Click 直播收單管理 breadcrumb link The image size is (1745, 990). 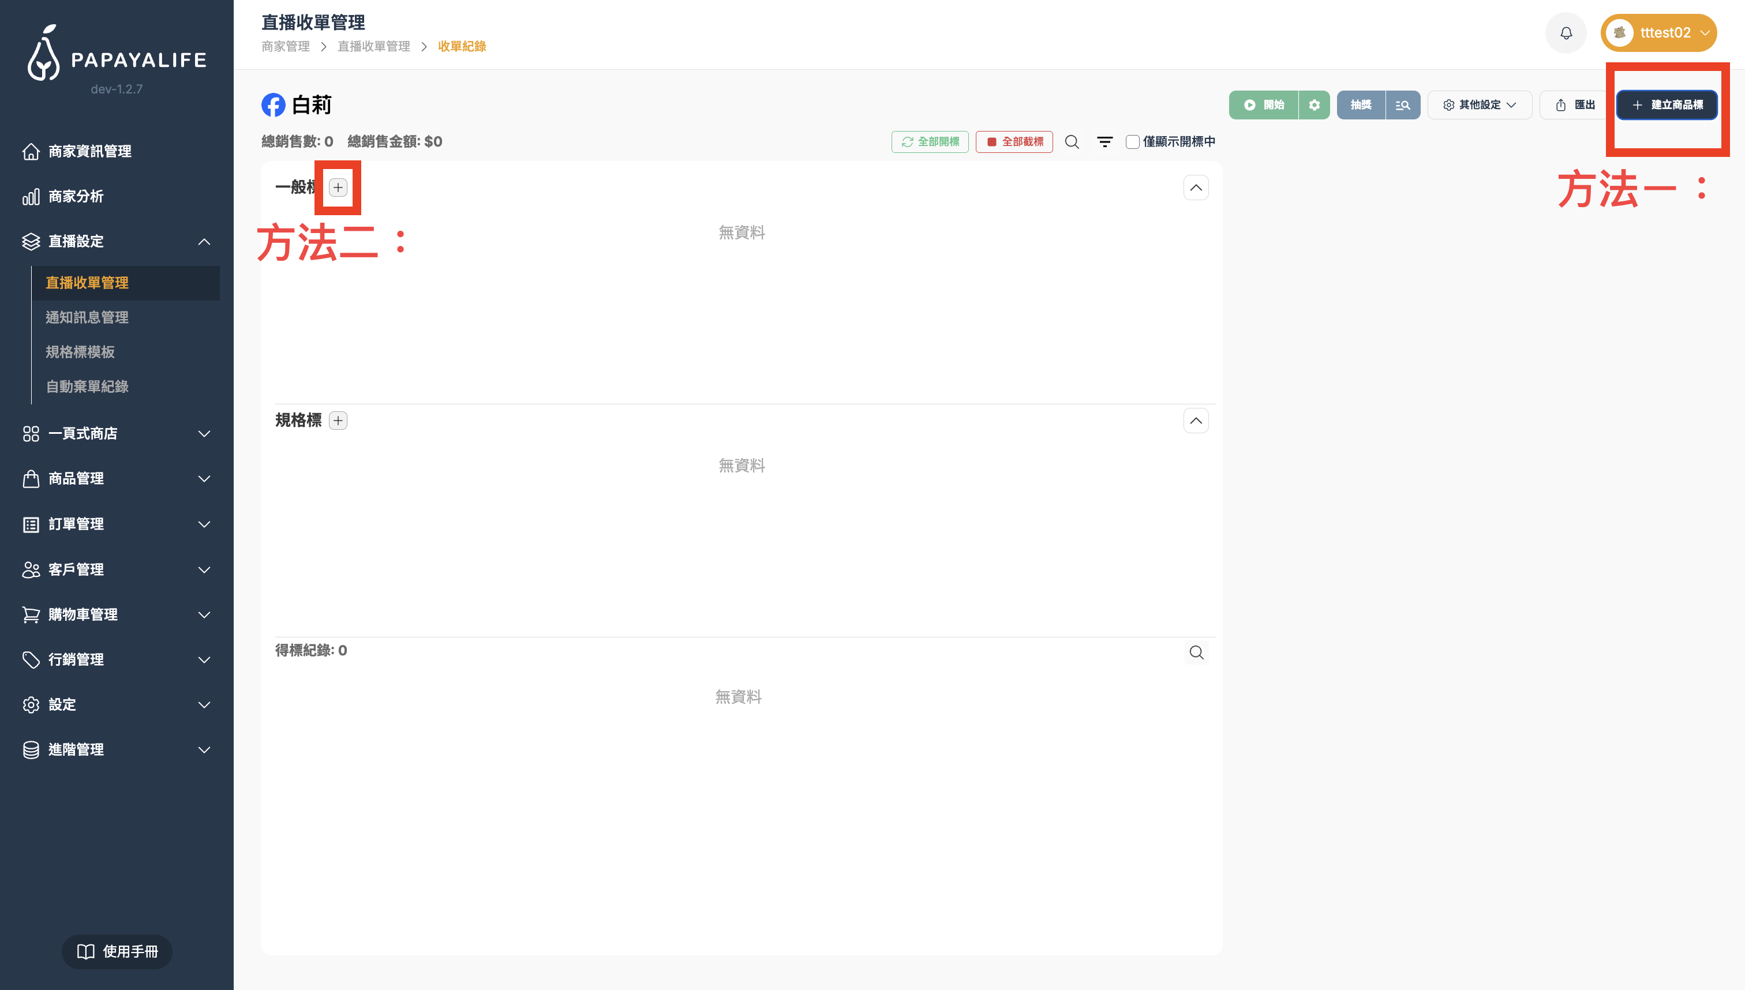click(373, 46)
